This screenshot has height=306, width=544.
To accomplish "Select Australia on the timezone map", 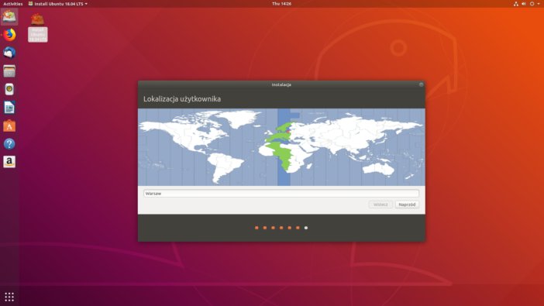I will coord(379,169).
